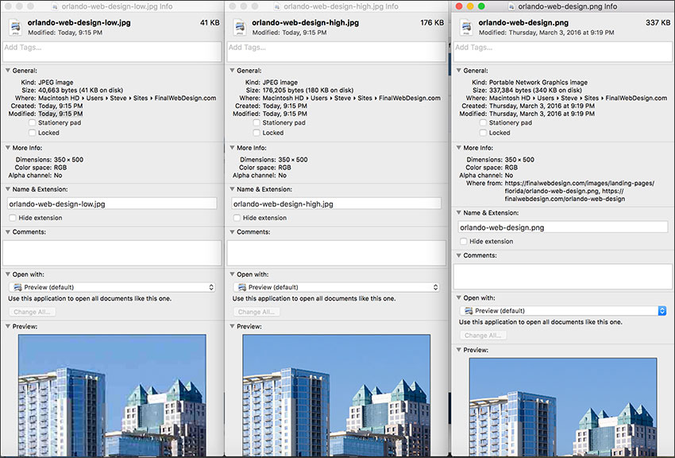Check Hide extension in the png window
Image resolution: width=675 pixels, height=458 pixels.
tap(463, 241)
